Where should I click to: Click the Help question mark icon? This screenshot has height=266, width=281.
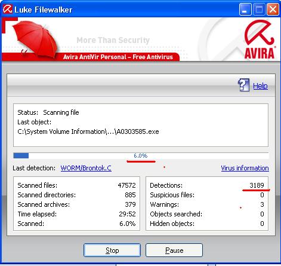(243, 85)
